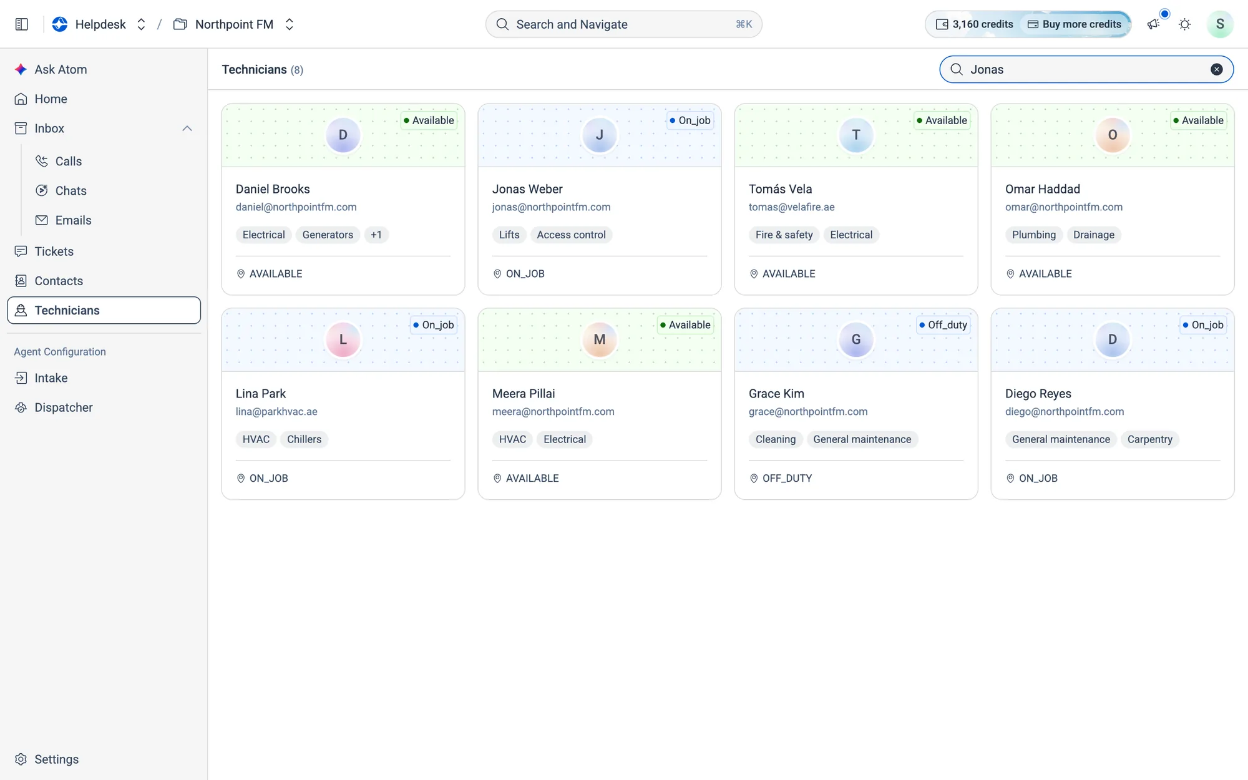Click Grace Kim avatar G
Viewport: 1248px width, 780px height.
[856, 339]
